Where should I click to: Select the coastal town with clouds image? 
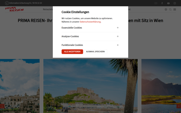(x=20, y=86)
